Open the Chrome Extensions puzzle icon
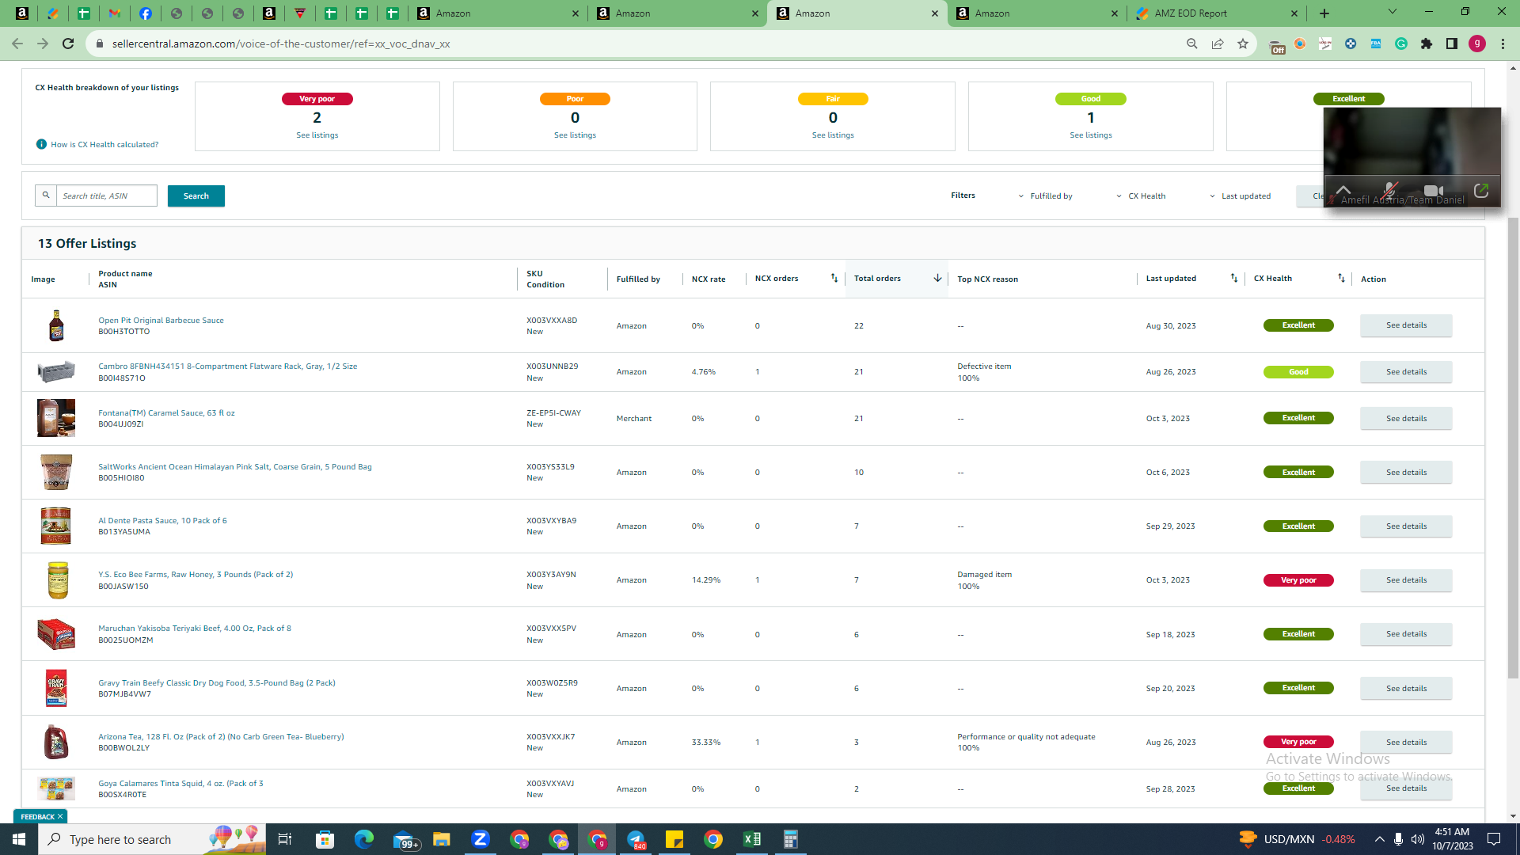Image resolution: width=1520 pixels, height=855 pixels. point(1427,44)
